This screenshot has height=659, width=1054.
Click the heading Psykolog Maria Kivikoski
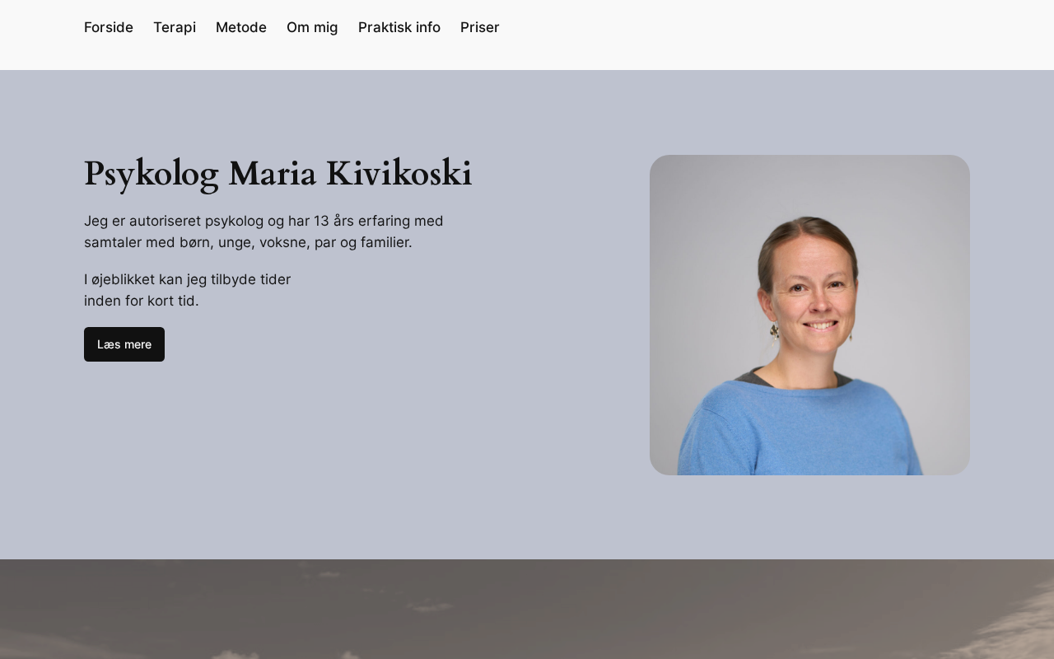pos(278,173)
